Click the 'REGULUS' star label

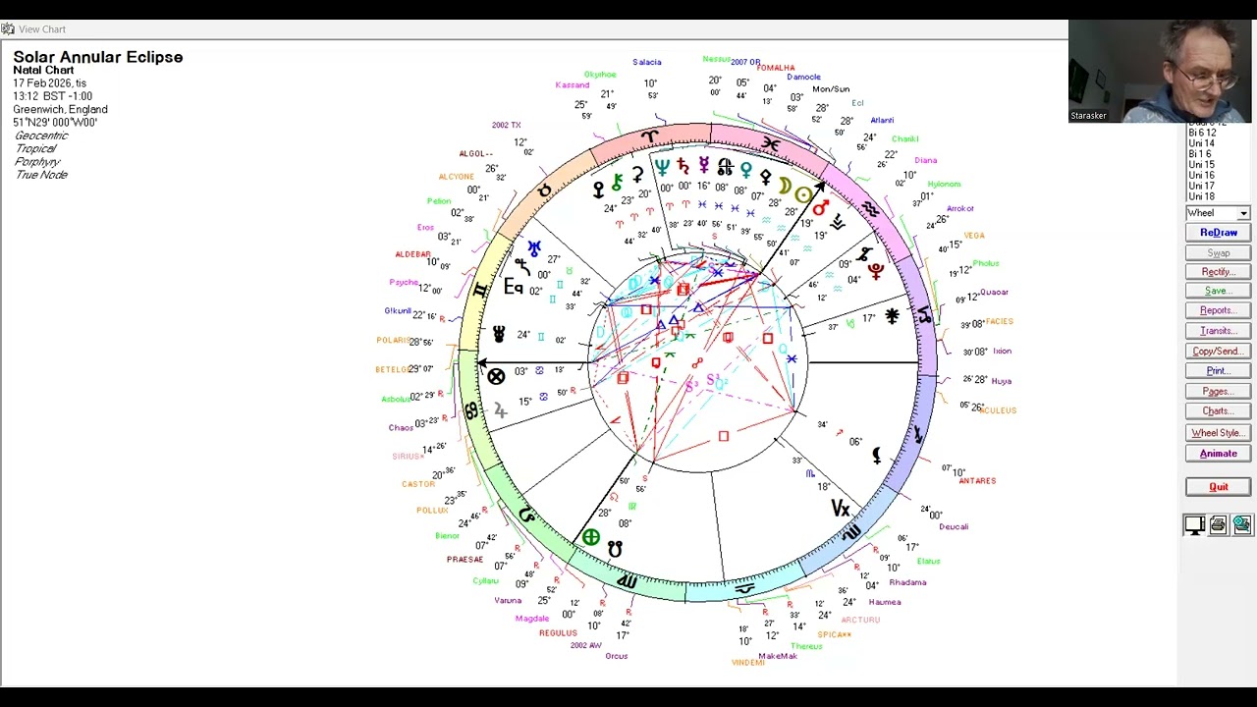click(x=558, y=633)
